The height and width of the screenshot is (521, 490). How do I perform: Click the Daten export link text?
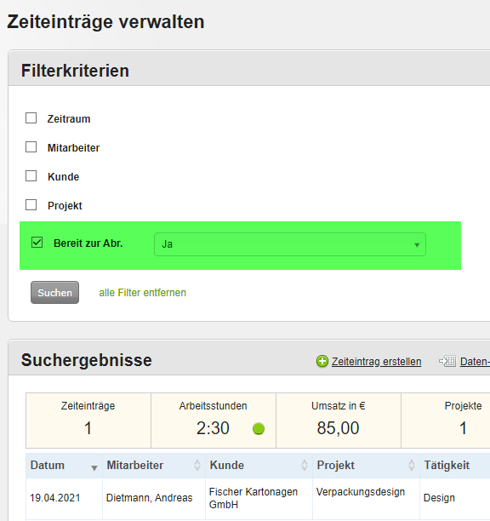pyautogui.click(x=475, y=362)
